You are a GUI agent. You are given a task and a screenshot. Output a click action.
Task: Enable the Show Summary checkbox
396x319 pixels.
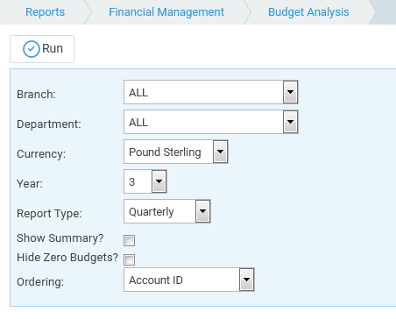129,240
